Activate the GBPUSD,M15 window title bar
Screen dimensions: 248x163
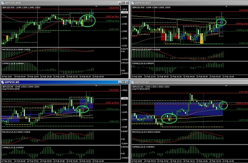pyautogui.click(x=189, y=3)
